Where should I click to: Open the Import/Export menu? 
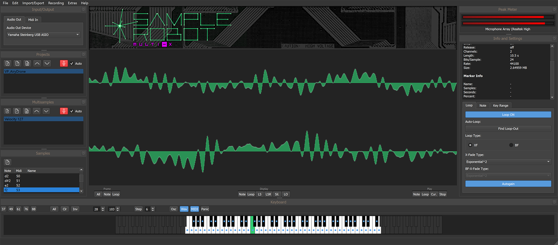33,3
